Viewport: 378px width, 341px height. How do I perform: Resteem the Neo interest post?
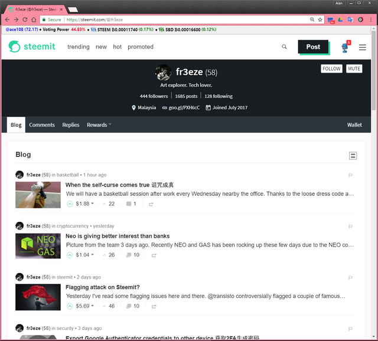pyautogui.click(x=154, y=255)
